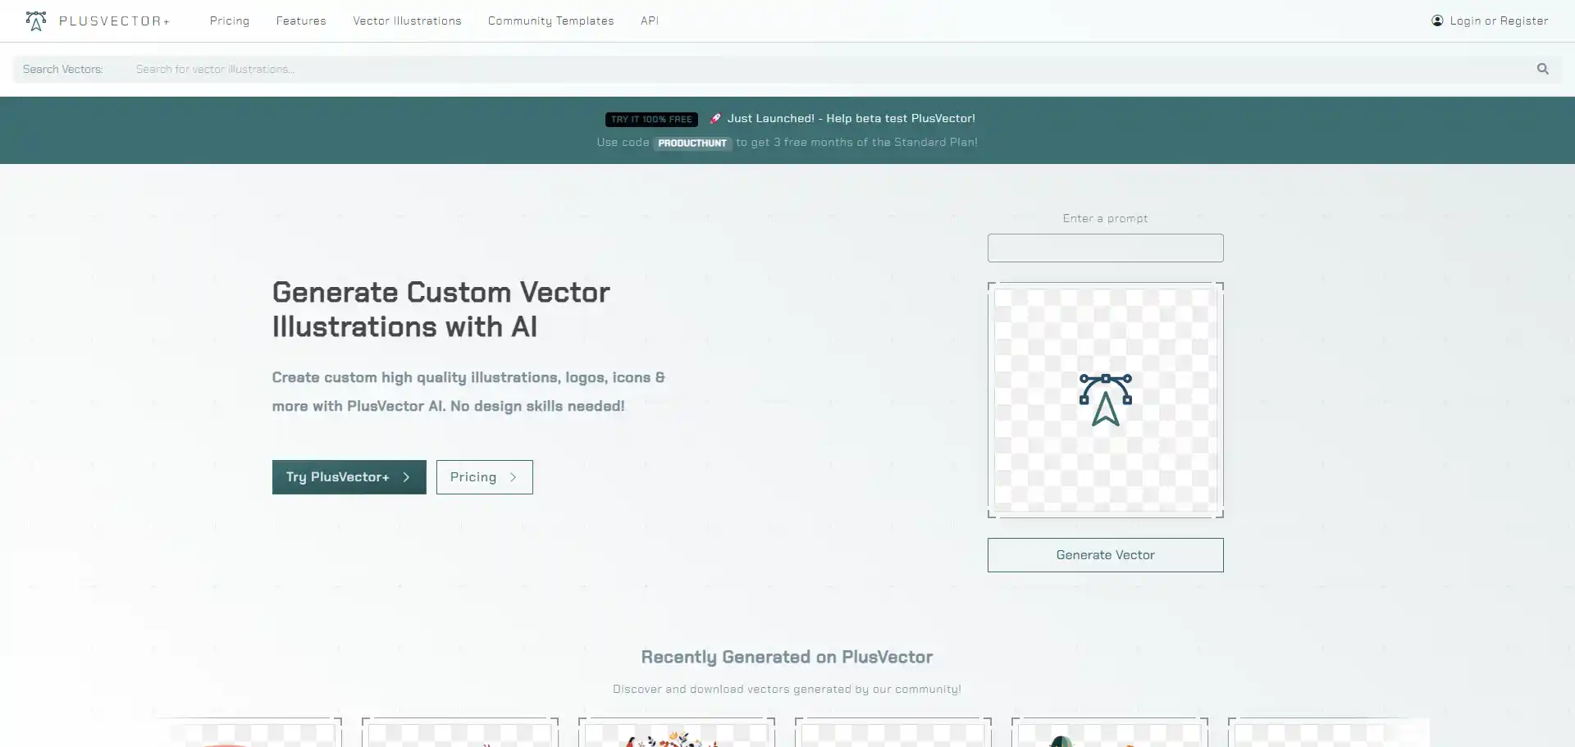The image size is (1575, 747).
Task: Open Community Templates page
Action: click(551, 20)
